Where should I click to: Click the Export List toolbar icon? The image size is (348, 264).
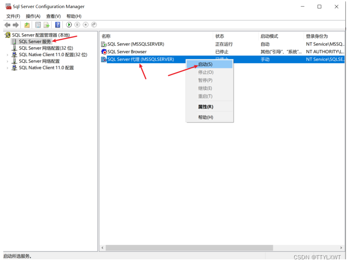(x=46, y=25)
